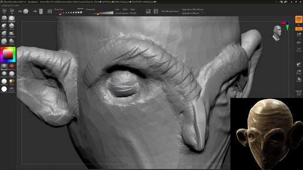The width and height of the screenshot is (303, 170).
Task: Click the Draw Size slider handle
Action: point(60,14)
